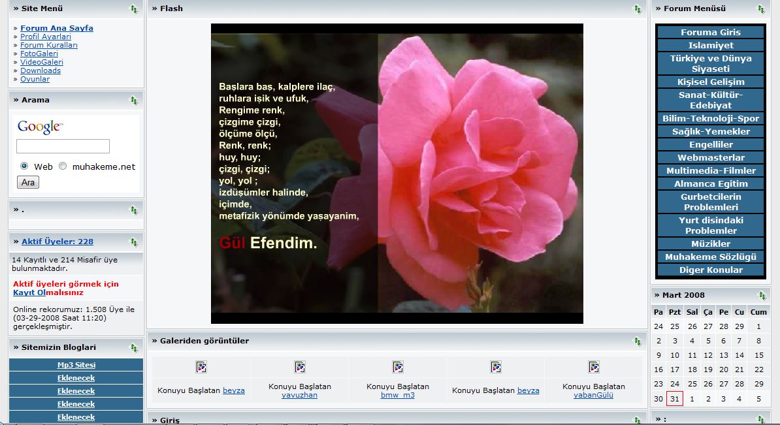Collapse the Mart 2008 calendar panel
780x425 pixels.
click(x=761, y=296)
